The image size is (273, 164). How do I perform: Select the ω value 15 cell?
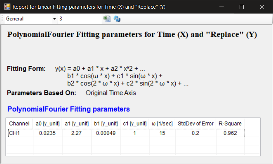coord(162,133)
